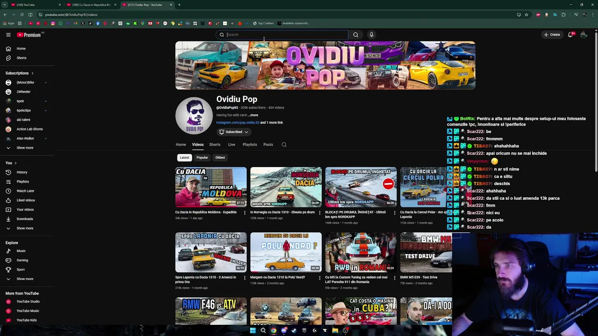This screenshot has height=336, width=598.
Task: Open File Explorer from the taskbar
Action: point(335,330)
